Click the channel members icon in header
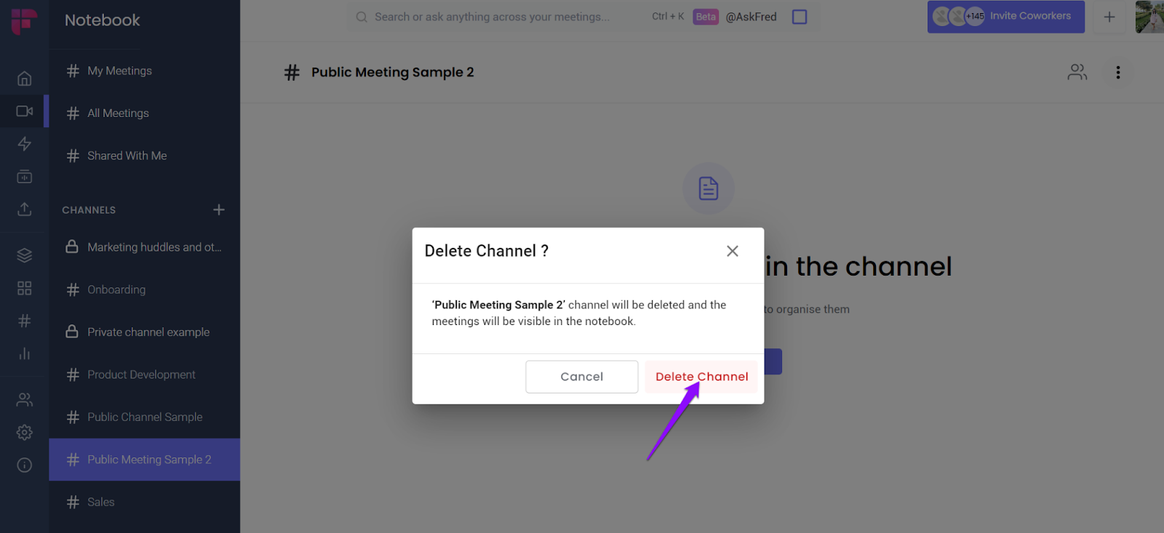Screen dimensions: 1164x533 pos(1077,72)
